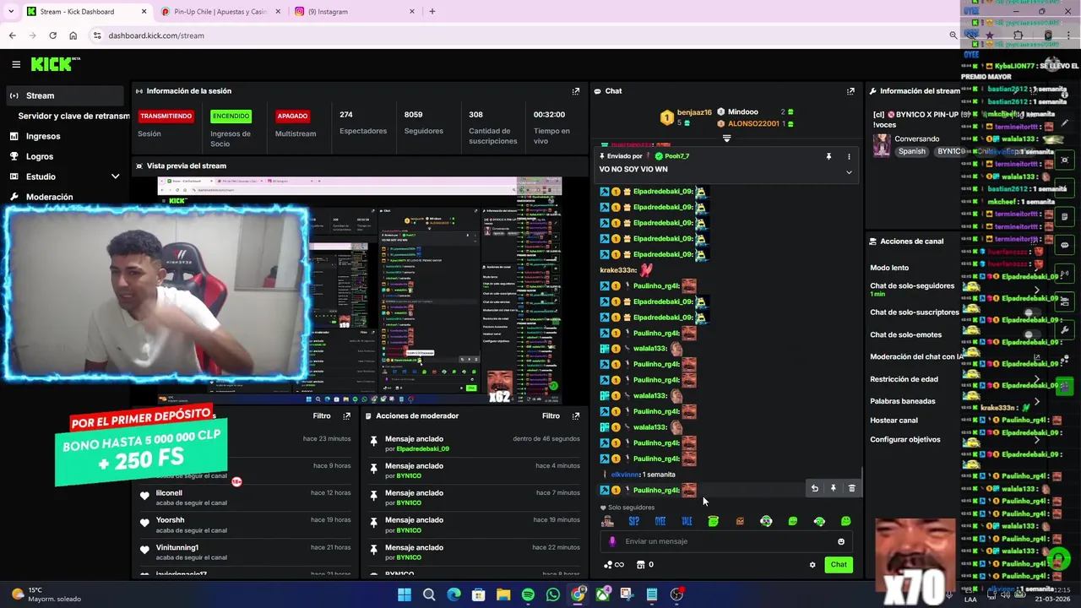Open Filtro in the activity feed
The width and height of the screenshot is (1081, 608).
[x=322, y=415]
